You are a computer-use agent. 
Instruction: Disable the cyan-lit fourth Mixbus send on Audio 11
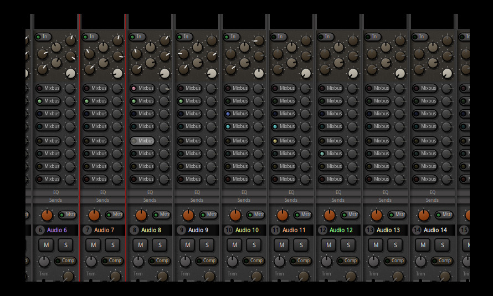(x=284, y=126)
